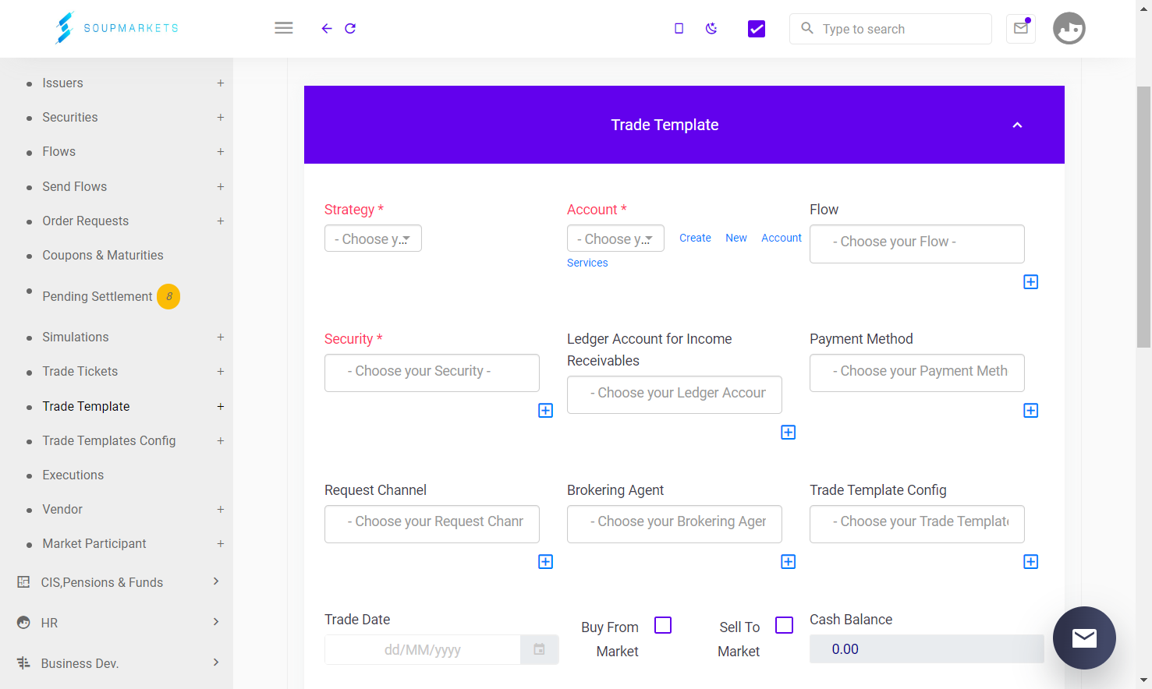Screen dimensions: 1152x689
Task: Check the Buy From Market checkbox
Action: (663, 625)
